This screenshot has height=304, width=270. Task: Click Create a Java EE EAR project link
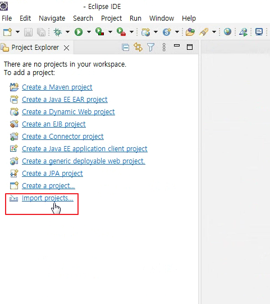coord(65,100)
